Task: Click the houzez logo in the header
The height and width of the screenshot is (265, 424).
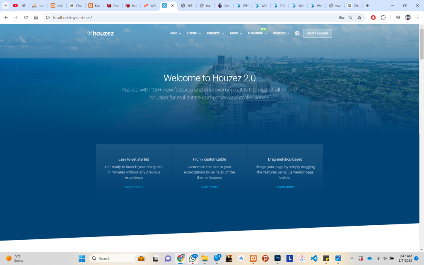Action: [100, 33]
